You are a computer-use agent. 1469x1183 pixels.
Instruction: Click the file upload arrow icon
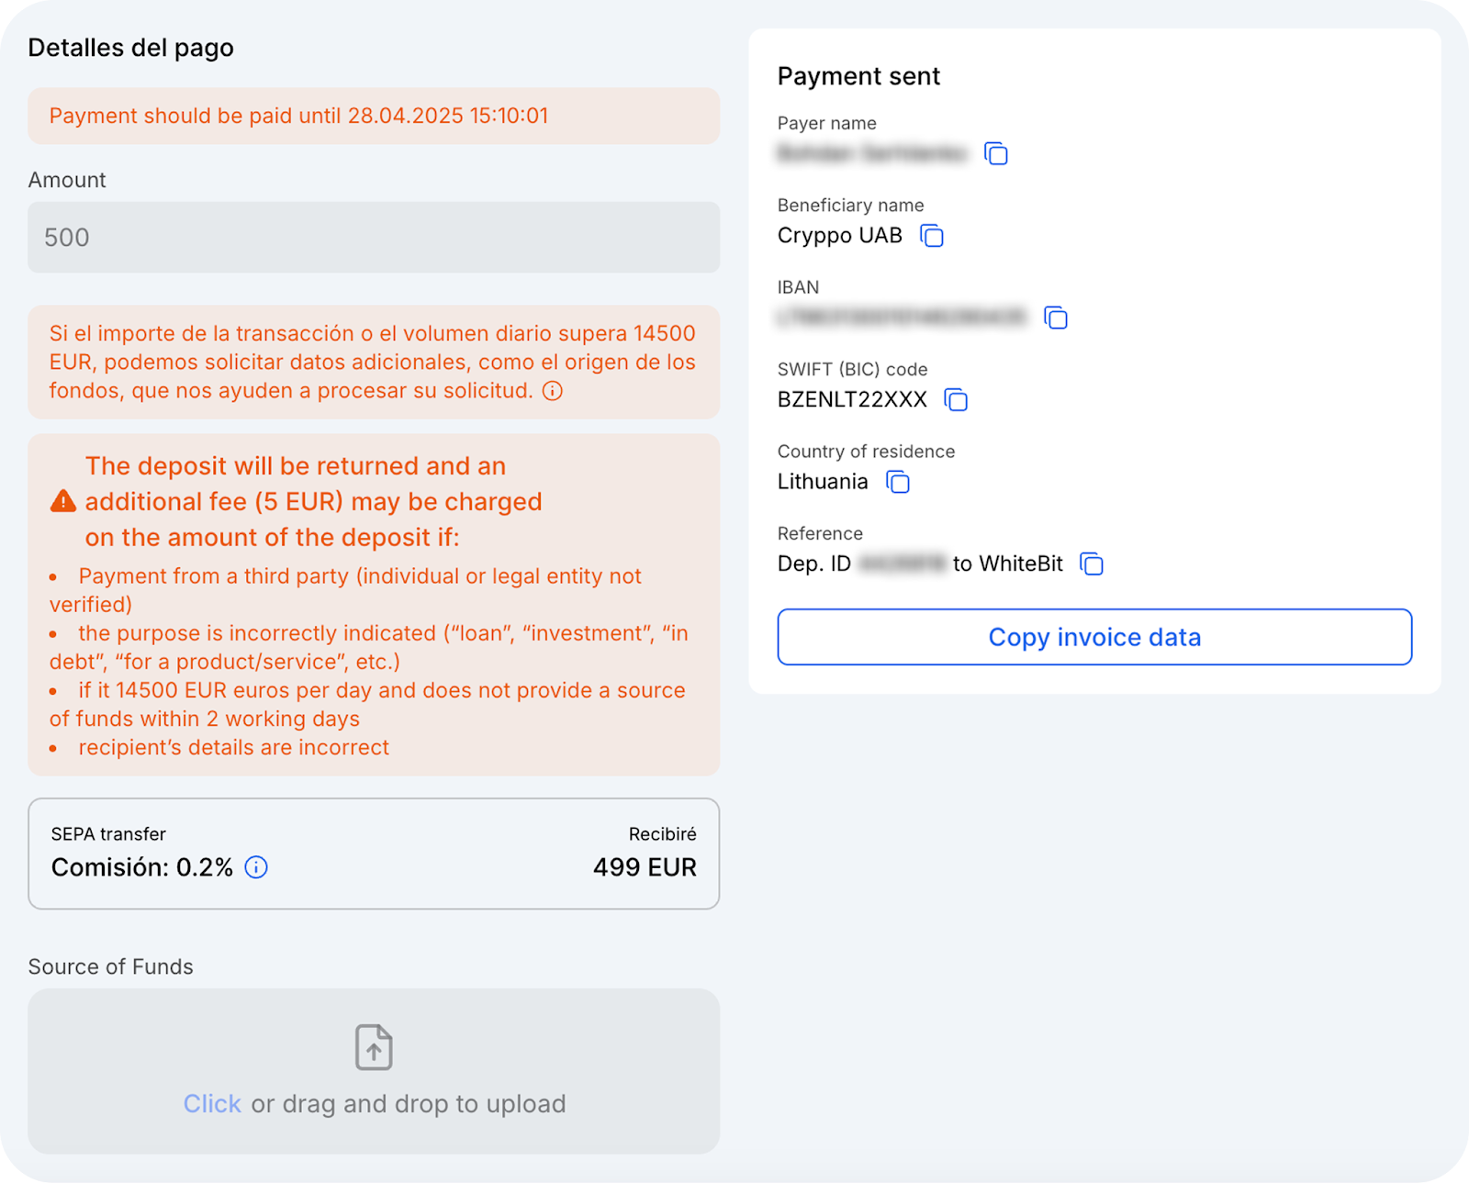point(374,1047)
